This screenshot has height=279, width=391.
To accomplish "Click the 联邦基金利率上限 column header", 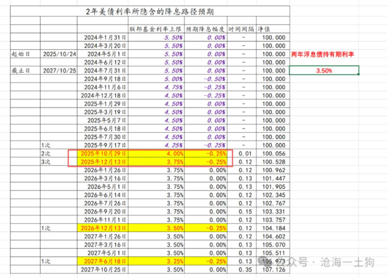I will coord(156,29).
